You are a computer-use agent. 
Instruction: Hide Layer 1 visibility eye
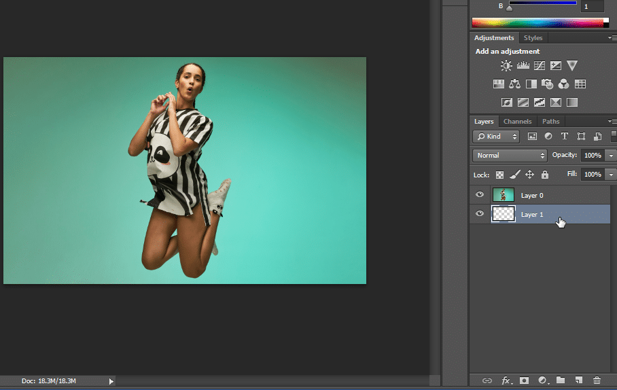click(480, 214)
